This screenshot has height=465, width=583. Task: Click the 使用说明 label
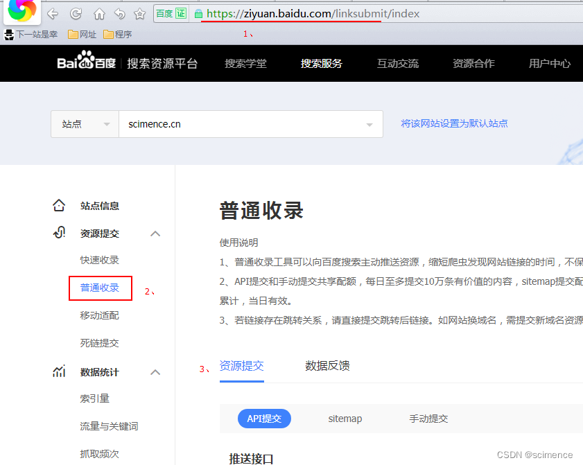(238, 243)
